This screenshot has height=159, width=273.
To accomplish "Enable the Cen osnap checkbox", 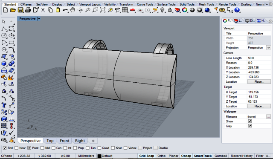I will coord(53,148).
